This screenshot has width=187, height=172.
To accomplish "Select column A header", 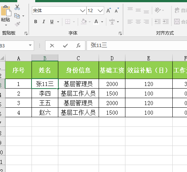I will click(x=19, y=58).
